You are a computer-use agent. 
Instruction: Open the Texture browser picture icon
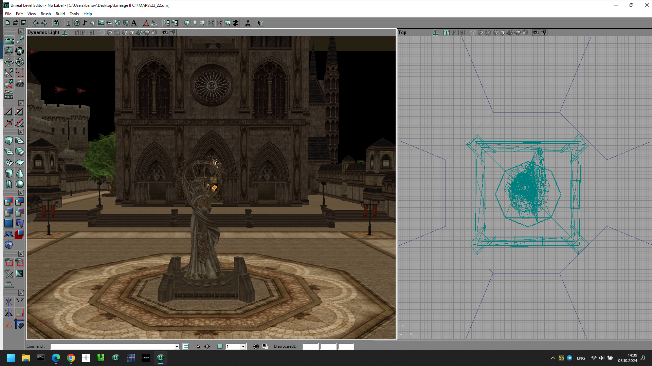(x=101, y=23)
